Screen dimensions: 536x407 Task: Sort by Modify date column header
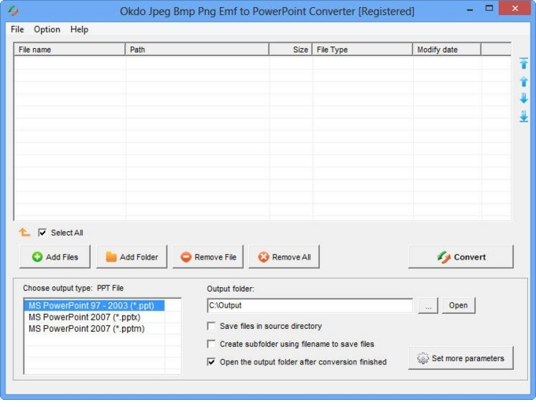click(x=447, y=50)
